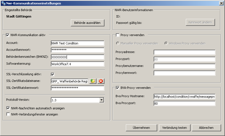
Task: Click Verbindung testen button
Action: coord(175,128)
